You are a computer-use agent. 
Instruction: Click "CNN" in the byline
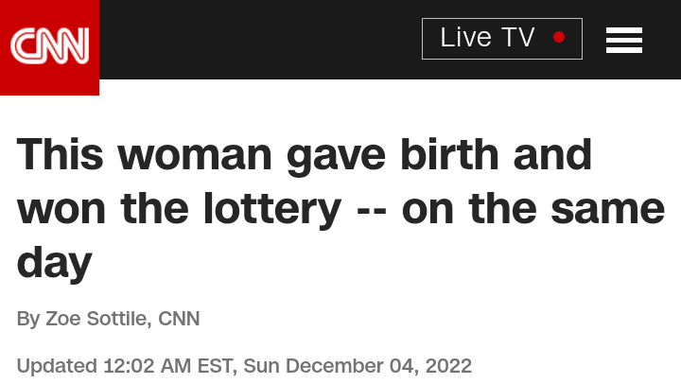(179, 319)
